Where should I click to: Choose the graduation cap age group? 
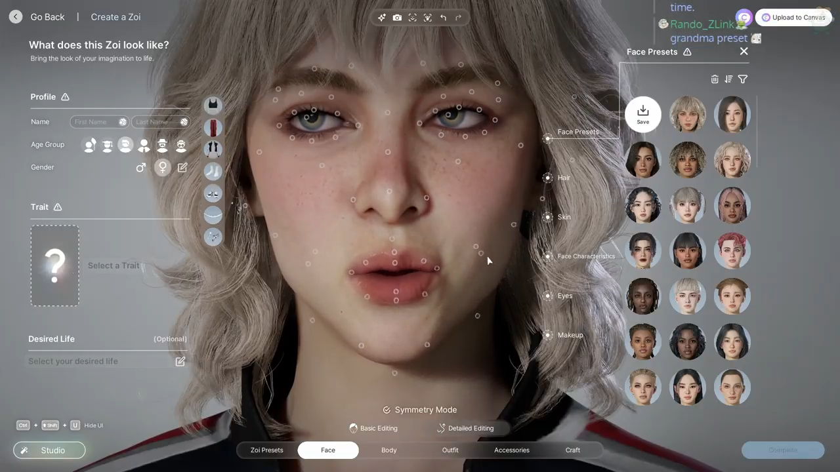click(x=108, y=145)
